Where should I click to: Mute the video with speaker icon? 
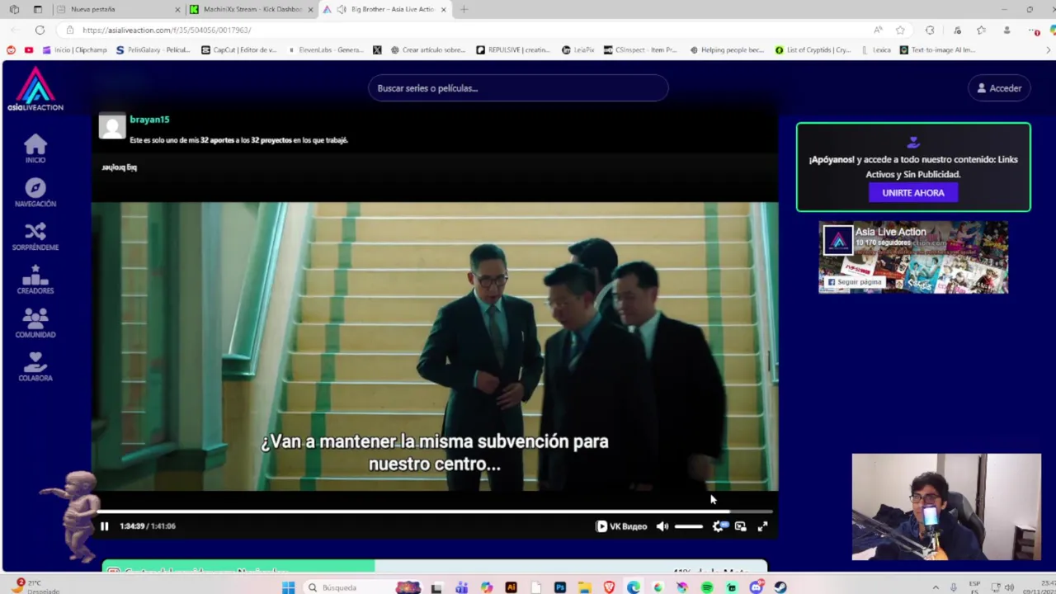662,526
